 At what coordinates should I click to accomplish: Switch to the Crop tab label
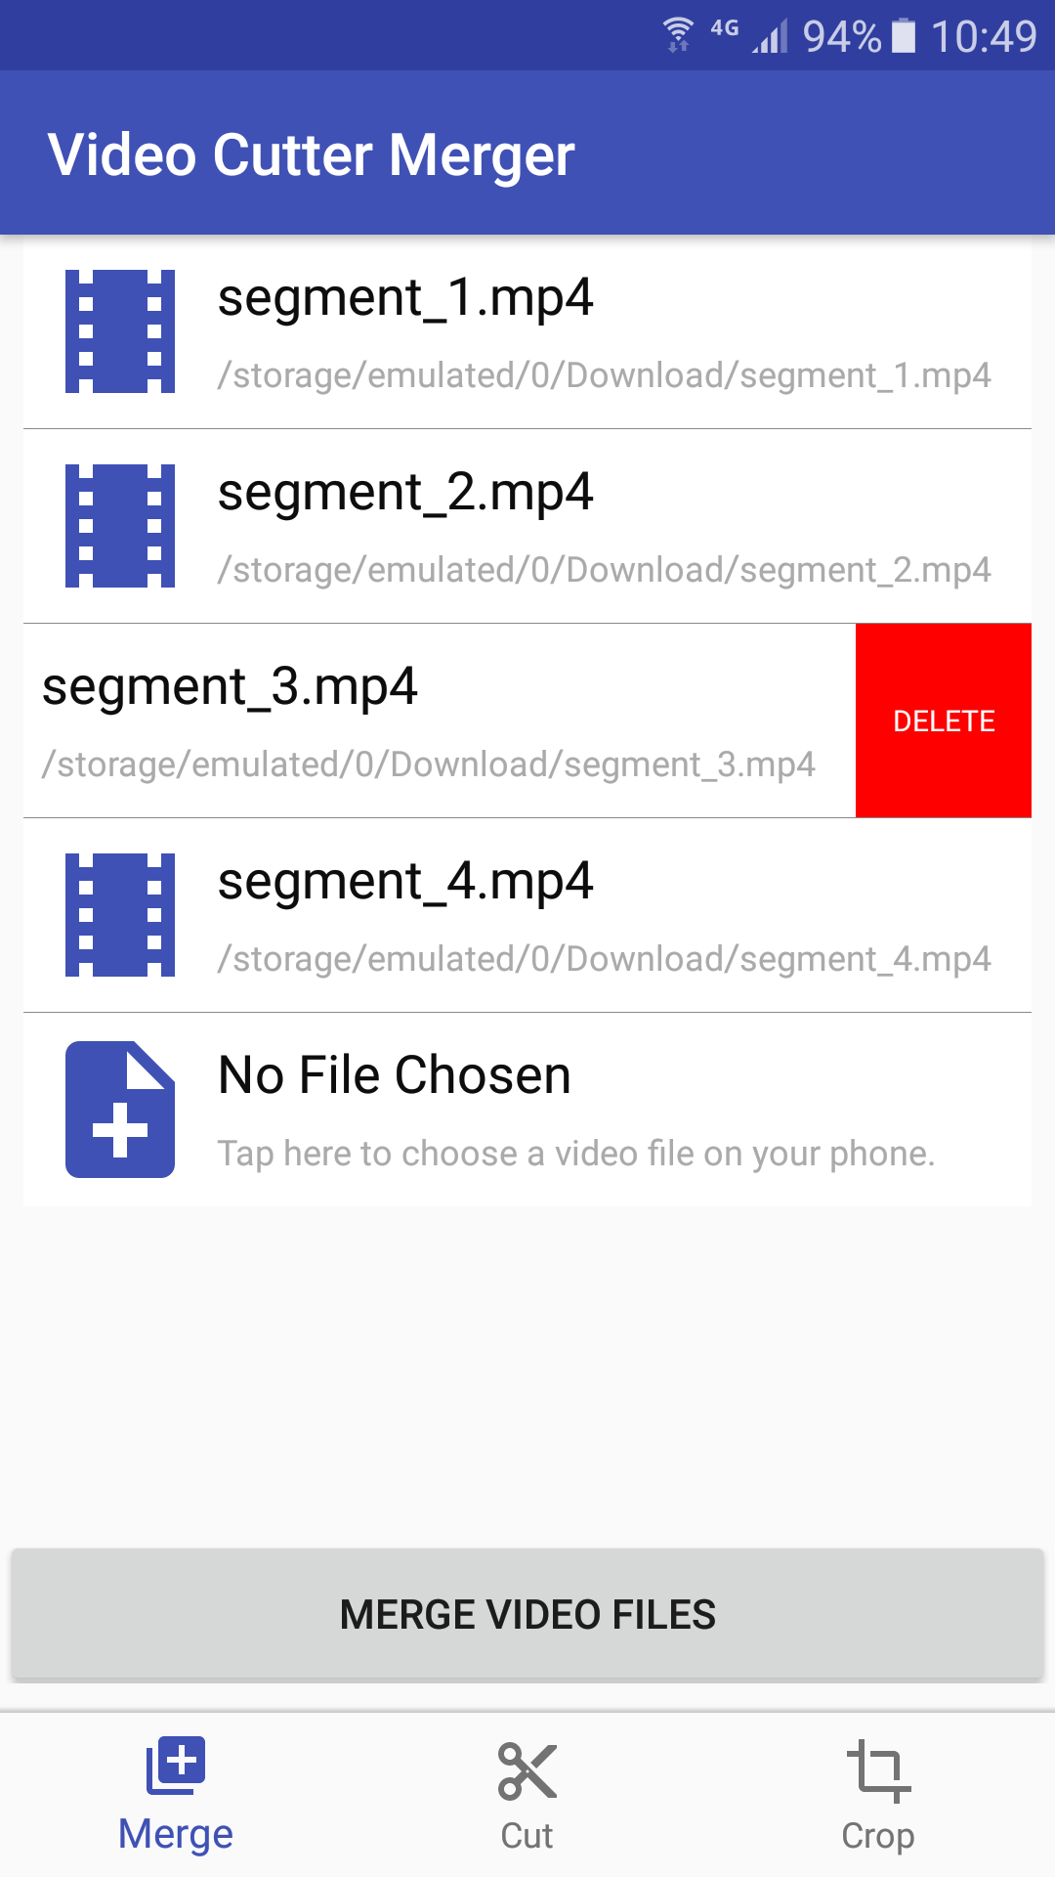(x=878, y=1836)
